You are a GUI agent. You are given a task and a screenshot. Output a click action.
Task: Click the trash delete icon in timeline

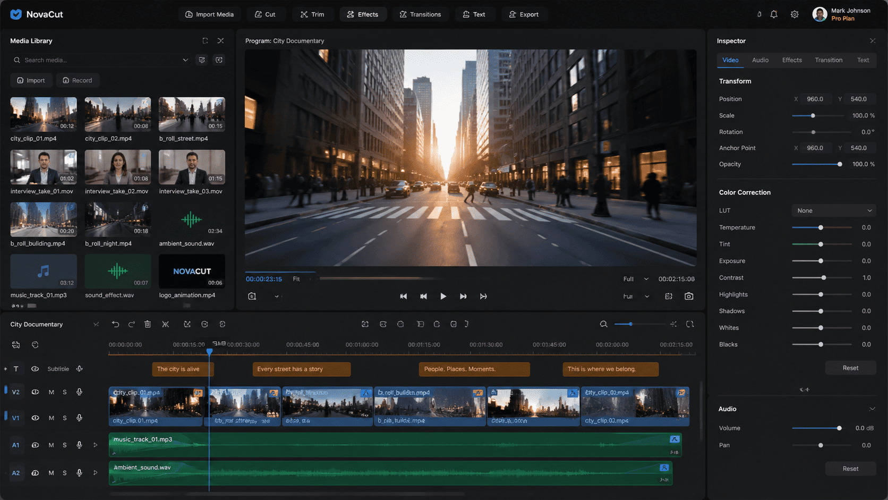tap(148, 324)
